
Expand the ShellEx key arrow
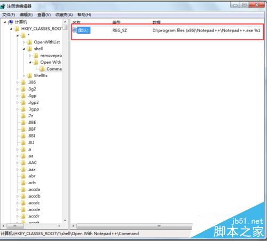point(24,76)
